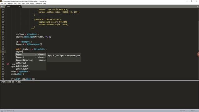Click the PyQt5.QtWidgets.wrappertype doc popup

[x=64, y=58]
